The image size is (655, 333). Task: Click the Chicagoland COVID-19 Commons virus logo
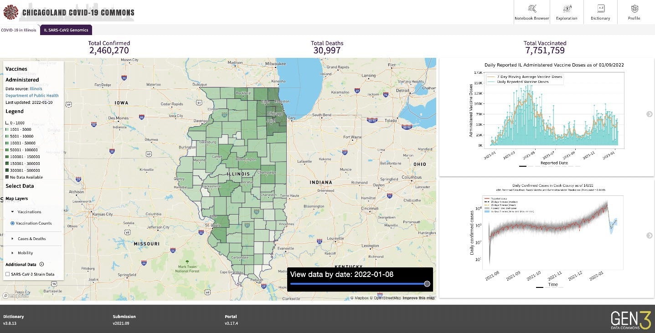(10, 11)
